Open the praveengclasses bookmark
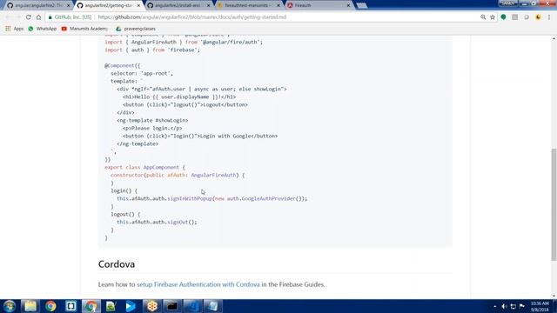 136,29
